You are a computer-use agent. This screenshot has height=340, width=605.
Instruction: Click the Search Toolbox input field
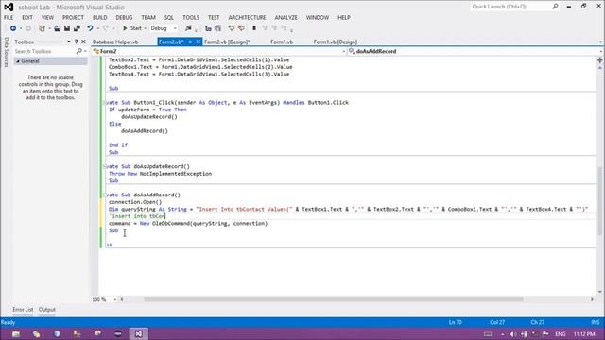tap(44, 51)
